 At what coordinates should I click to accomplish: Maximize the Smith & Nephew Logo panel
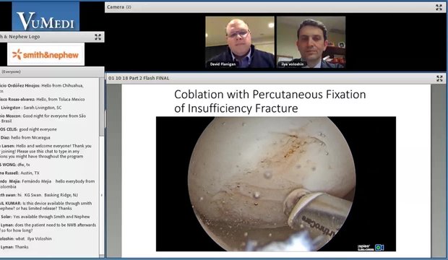[x=98, y=37]
